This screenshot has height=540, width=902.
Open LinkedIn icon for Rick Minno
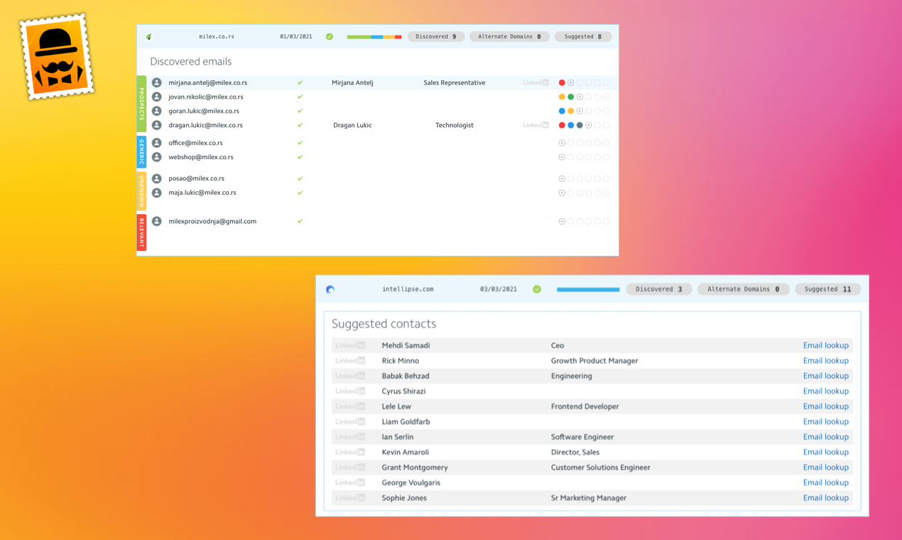point(350,361)
